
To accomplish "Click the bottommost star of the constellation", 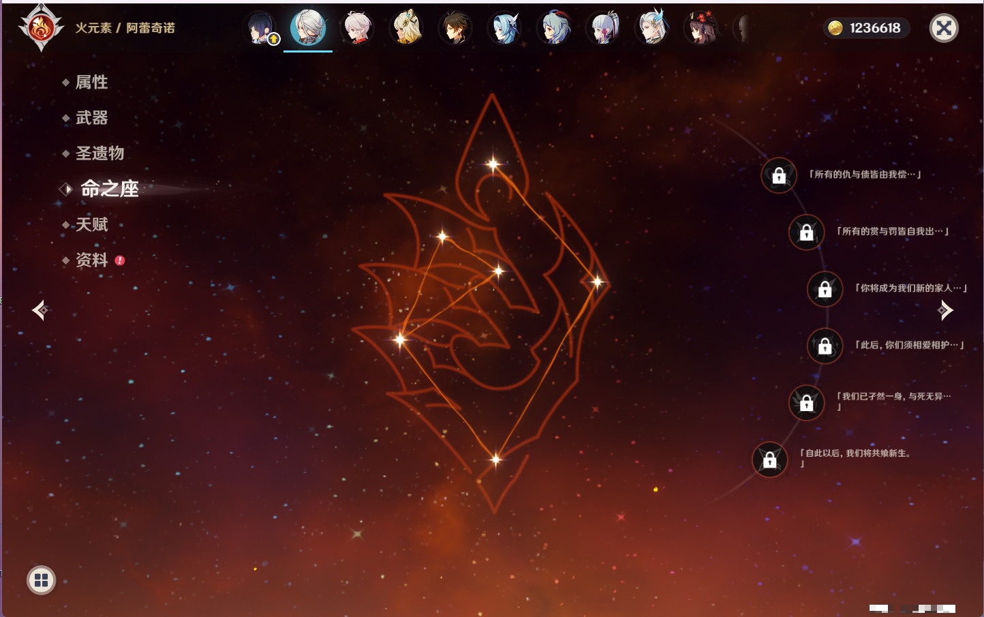I will coord(496,460).
